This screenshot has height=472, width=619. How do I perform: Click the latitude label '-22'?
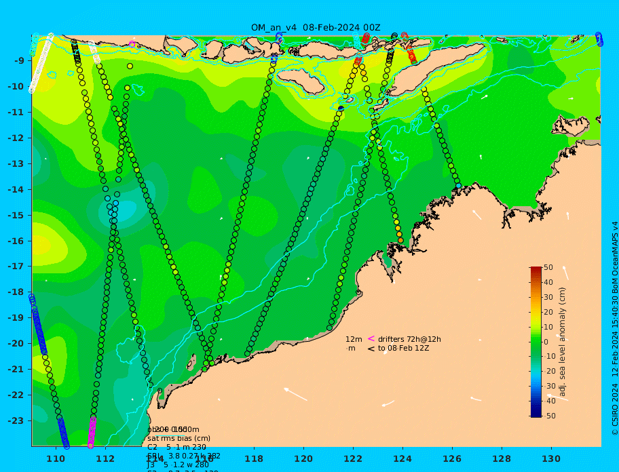(x=16, y=395)
